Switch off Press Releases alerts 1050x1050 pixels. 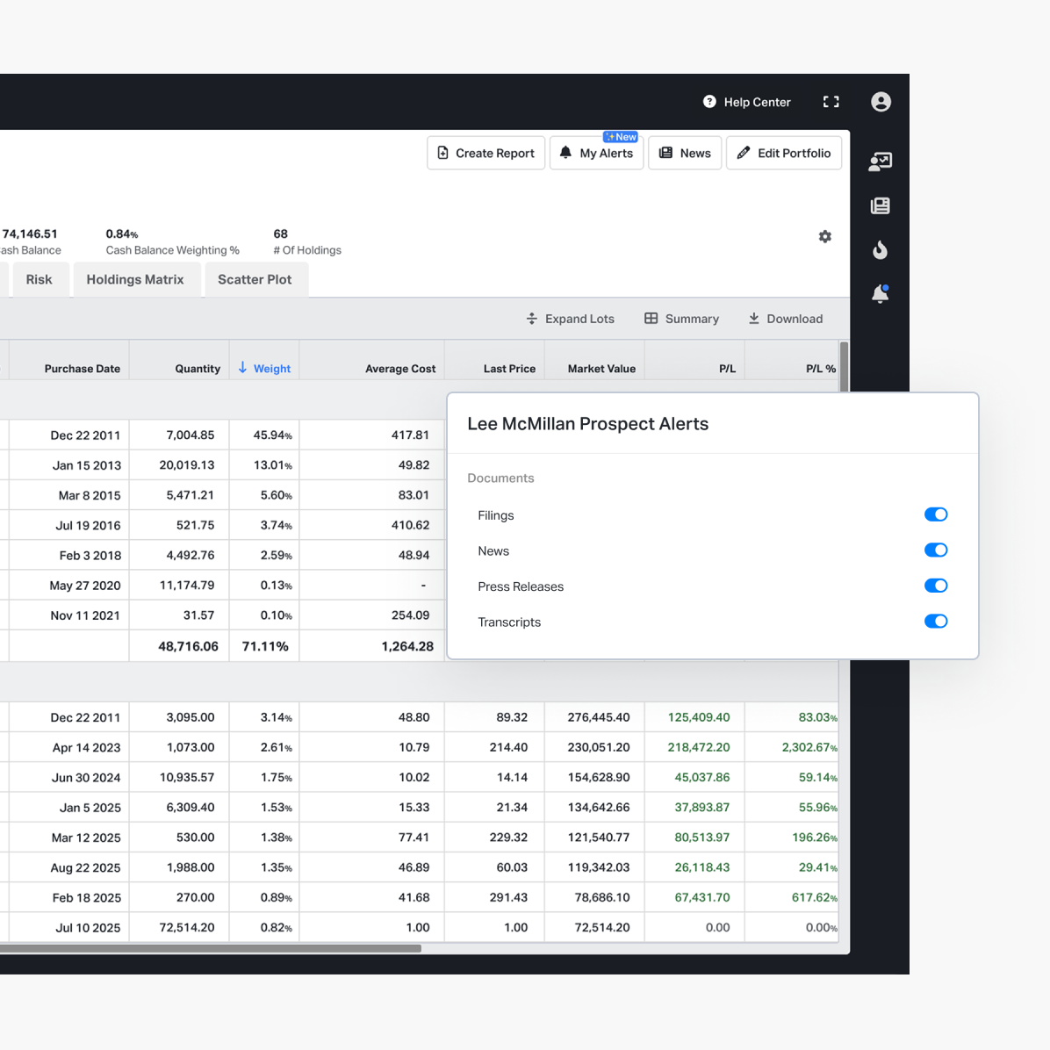point(936,586)
